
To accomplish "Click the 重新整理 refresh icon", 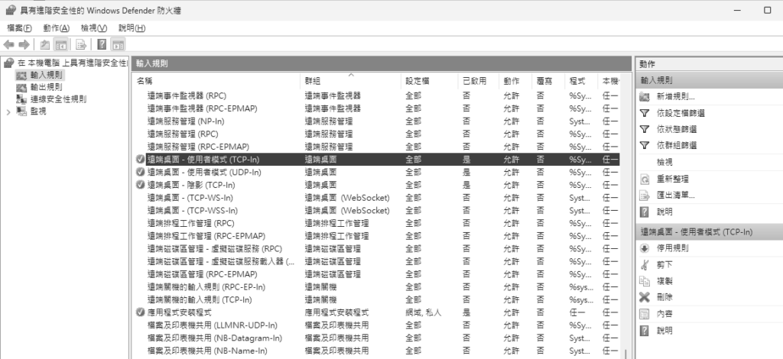I will tap(644, 179).
